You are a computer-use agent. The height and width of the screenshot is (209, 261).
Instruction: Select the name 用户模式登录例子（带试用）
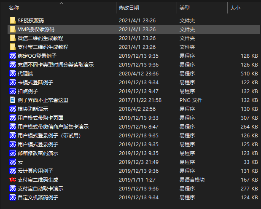[49, 135]
